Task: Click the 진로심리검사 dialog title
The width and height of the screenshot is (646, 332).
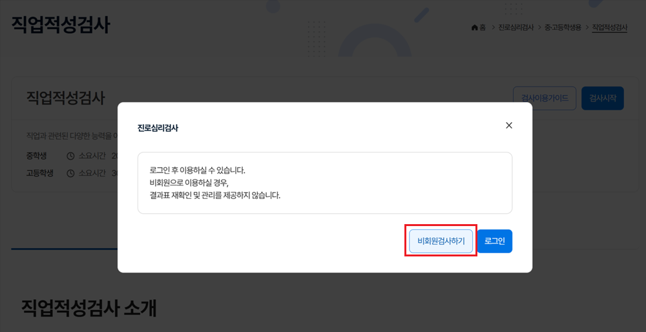Action: tap(158, 128)
